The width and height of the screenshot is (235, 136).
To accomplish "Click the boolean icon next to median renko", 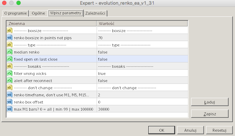I will [10, 52].
